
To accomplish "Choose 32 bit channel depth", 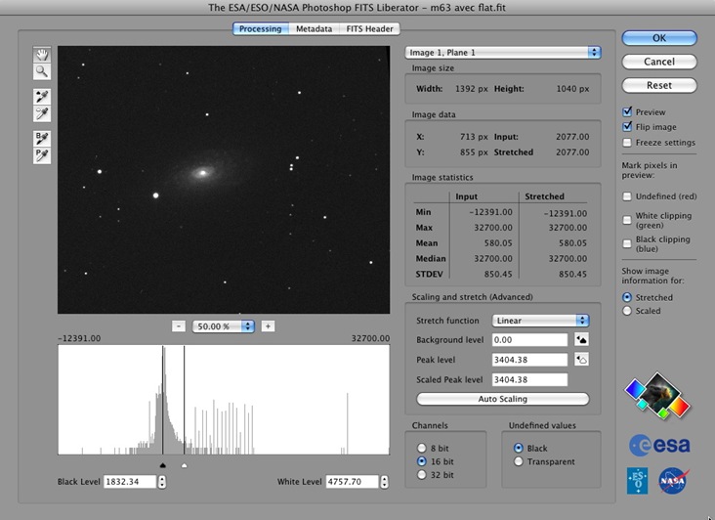I will click(422, 475).
